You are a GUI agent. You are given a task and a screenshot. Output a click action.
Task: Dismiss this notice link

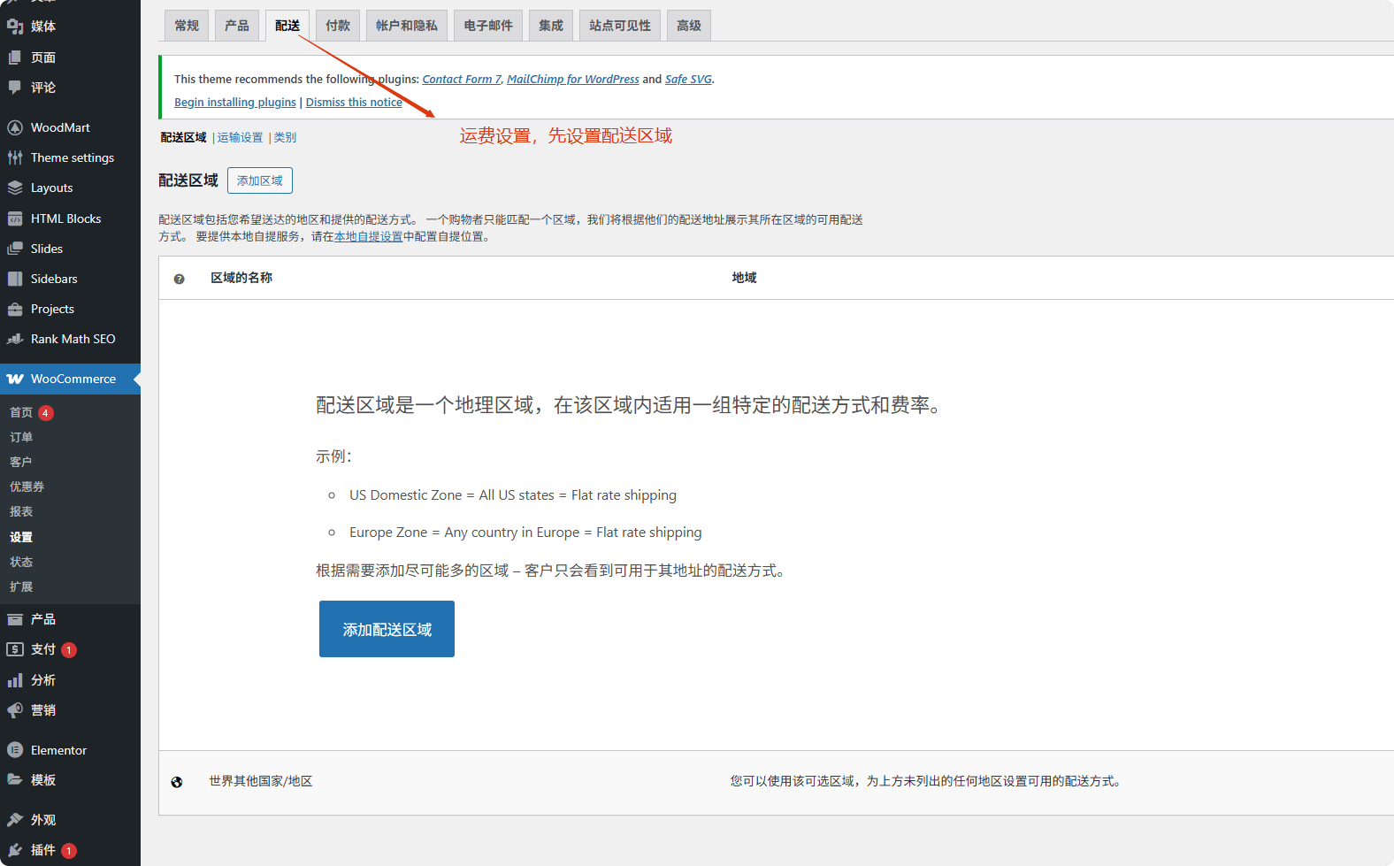pos(354,103)
